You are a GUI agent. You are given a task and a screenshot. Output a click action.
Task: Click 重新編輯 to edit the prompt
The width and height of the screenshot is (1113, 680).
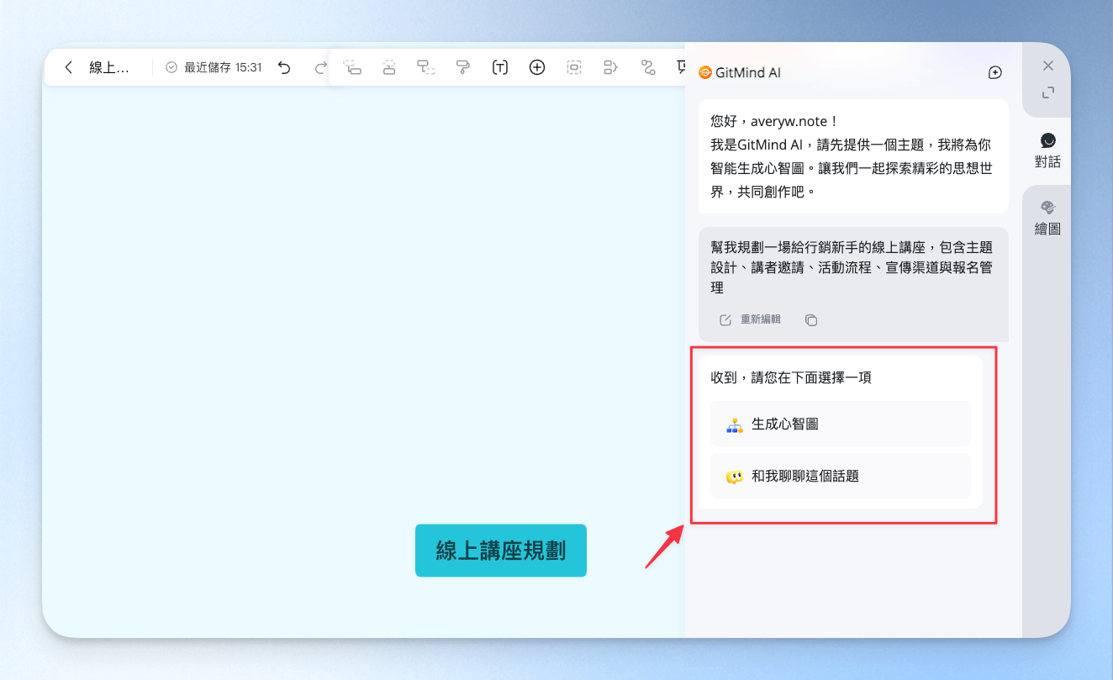point(750,319)
